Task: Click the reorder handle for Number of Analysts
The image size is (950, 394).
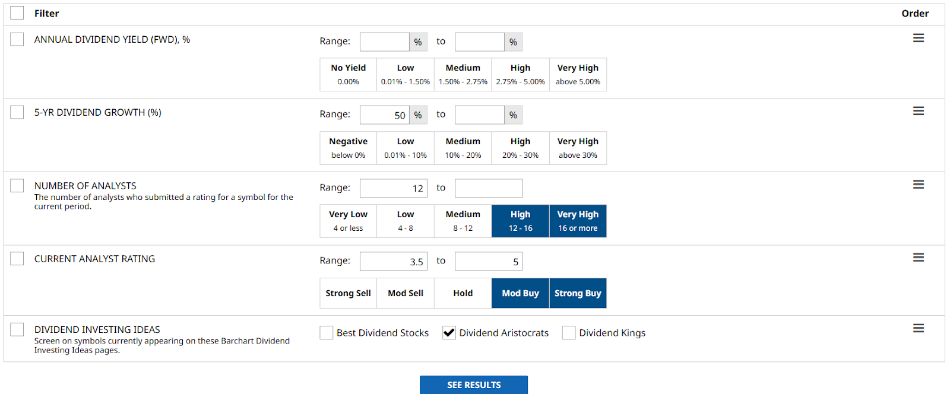Action: [x=918, y=185]
